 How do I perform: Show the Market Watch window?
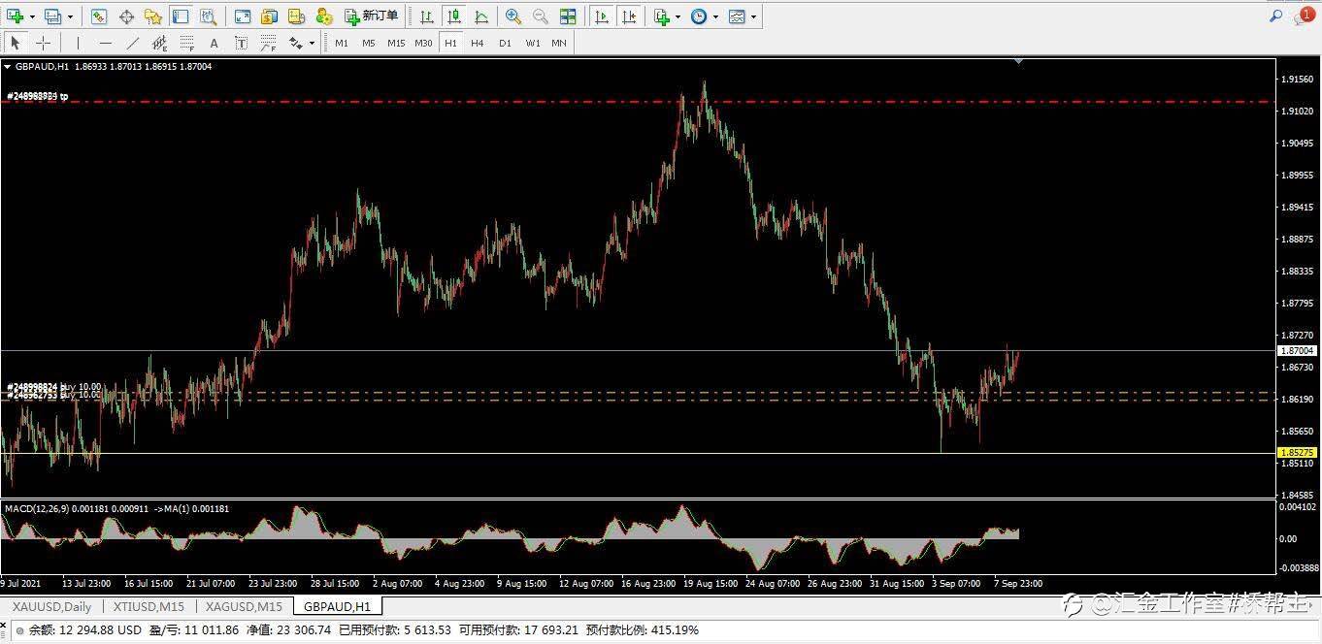(99, 16)
